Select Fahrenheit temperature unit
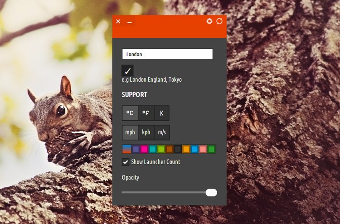Screen dimensions: 340x224 (146, 113)
